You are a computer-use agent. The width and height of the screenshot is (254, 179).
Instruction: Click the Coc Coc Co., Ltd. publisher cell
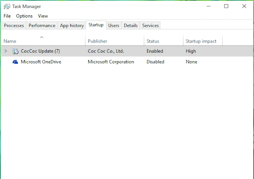point(106,51)
